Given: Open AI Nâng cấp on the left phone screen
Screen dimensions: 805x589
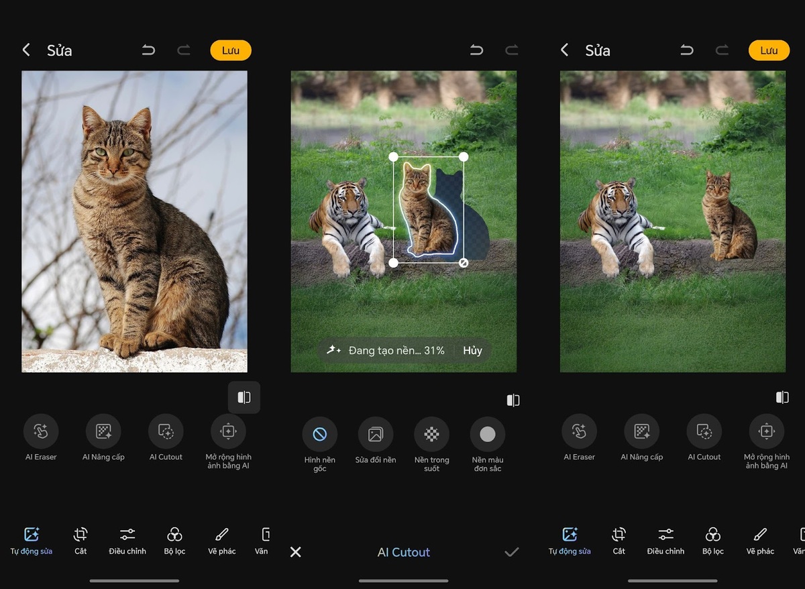Looking at the screenshot, I should pyautogui.click(x=103, y=438).
